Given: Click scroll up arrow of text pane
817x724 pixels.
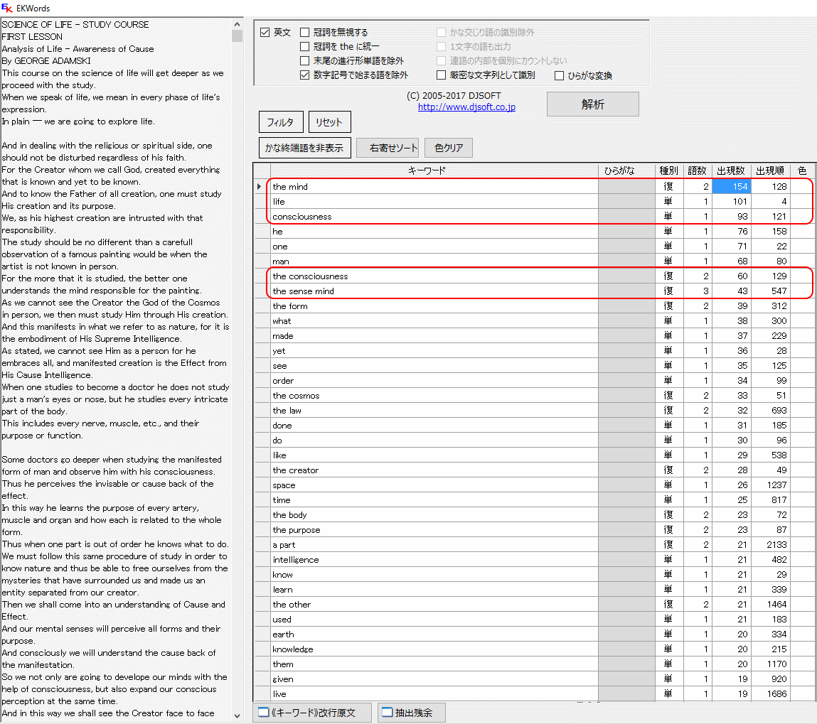Looking at the screenshot, I should (237, 24).
